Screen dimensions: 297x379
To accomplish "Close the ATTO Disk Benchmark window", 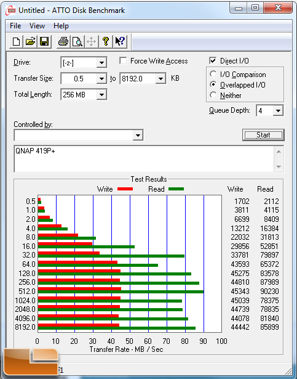I will click(278, 8).
